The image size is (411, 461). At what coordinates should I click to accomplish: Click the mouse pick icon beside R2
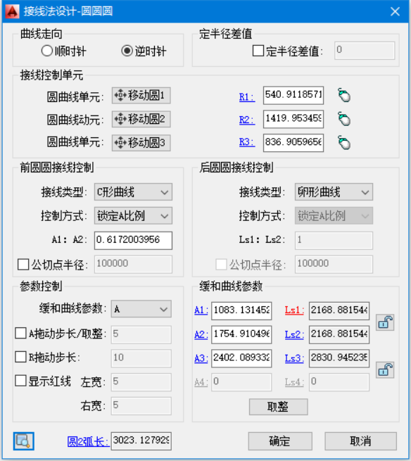pyautogui.click(x=344, y=119)
